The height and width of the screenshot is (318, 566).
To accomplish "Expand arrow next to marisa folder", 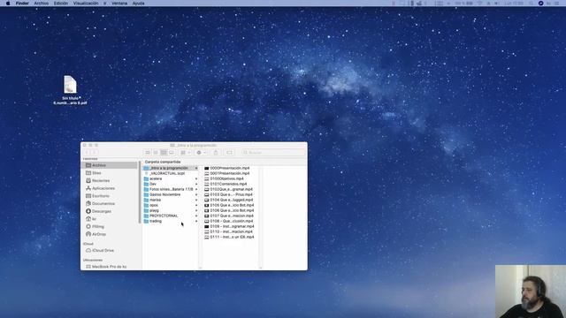I will (x=196, y=200).
